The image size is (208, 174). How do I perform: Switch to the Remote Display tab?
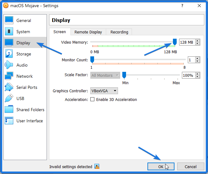click(x=88, y=32)
